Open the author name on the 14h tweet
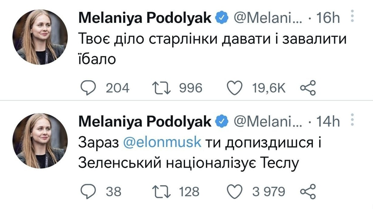373x209 pixels. 145,121
